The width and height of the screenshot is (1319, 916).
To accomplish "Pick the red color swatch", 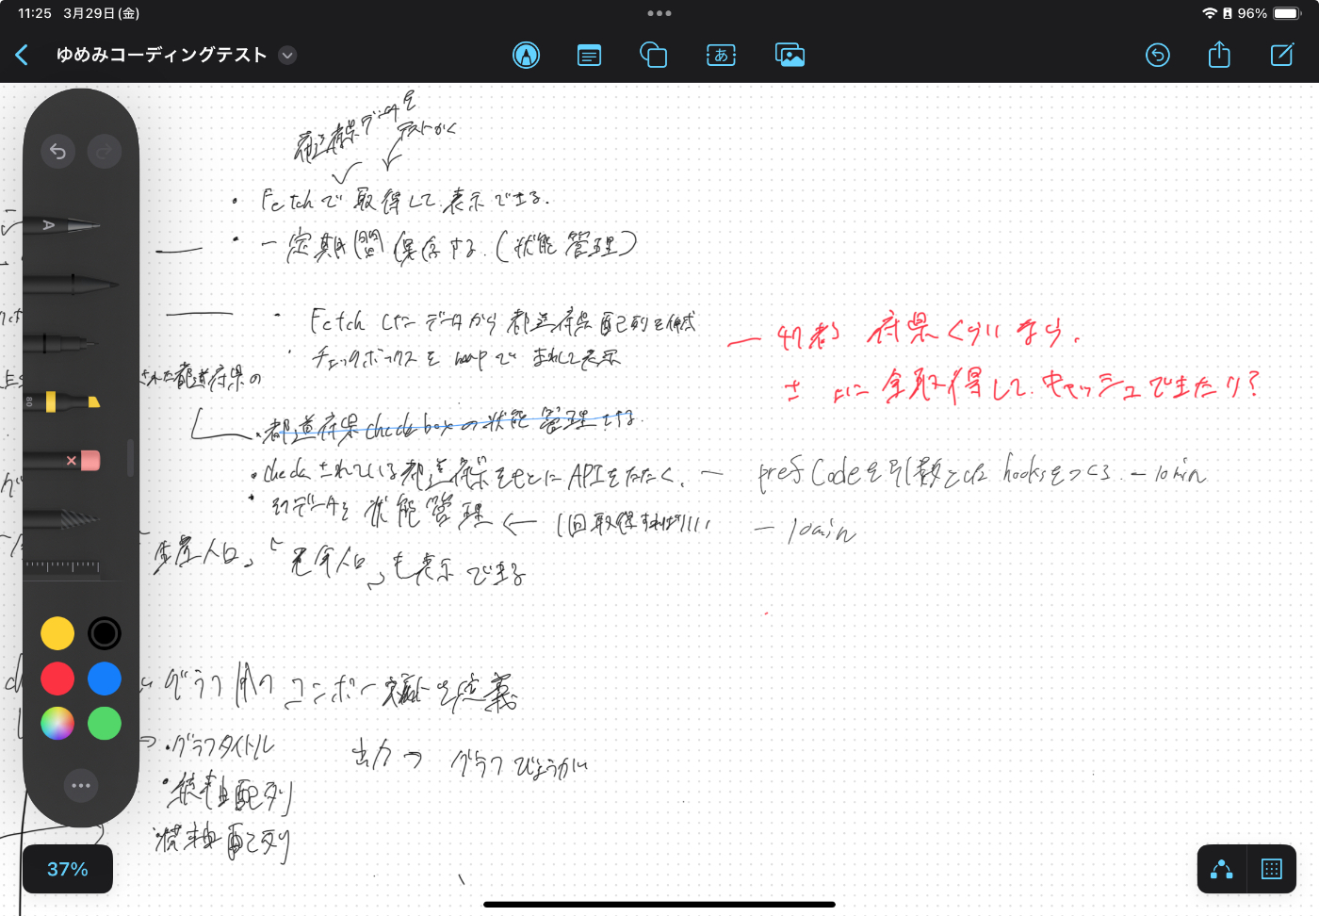I will (57, 679).
